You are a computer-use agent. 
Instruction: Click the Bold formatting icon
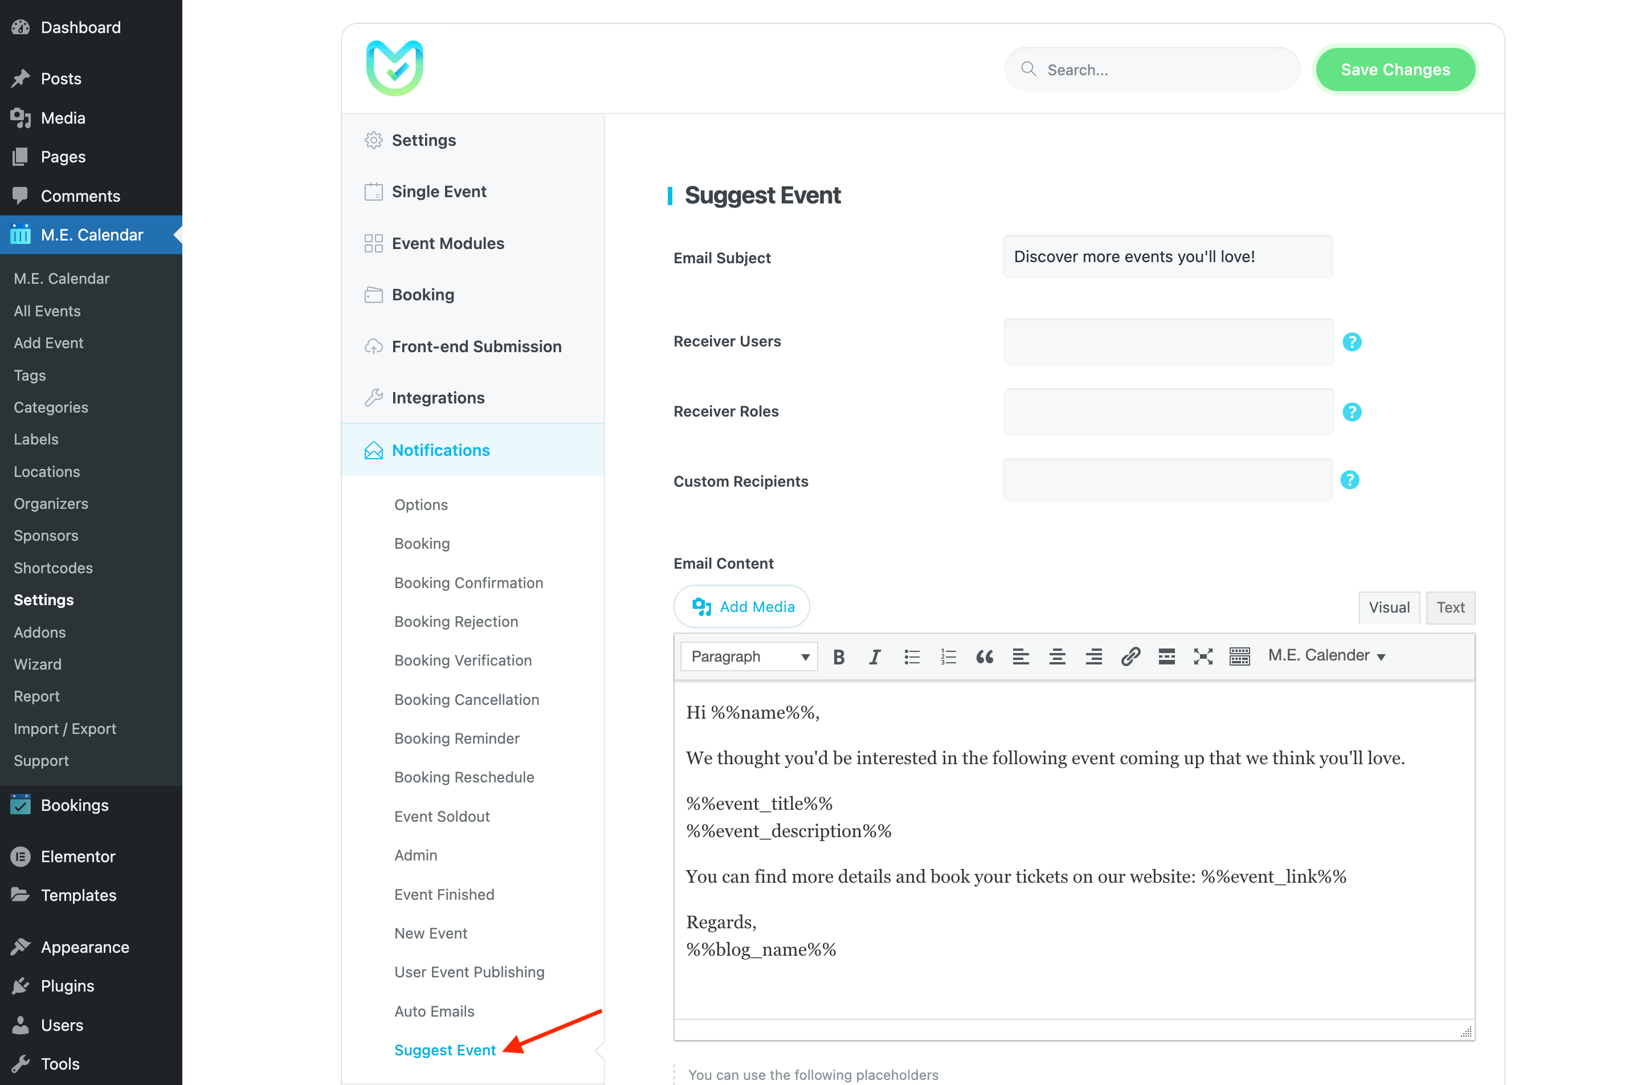pyautogui.click(x=840, y=655)
